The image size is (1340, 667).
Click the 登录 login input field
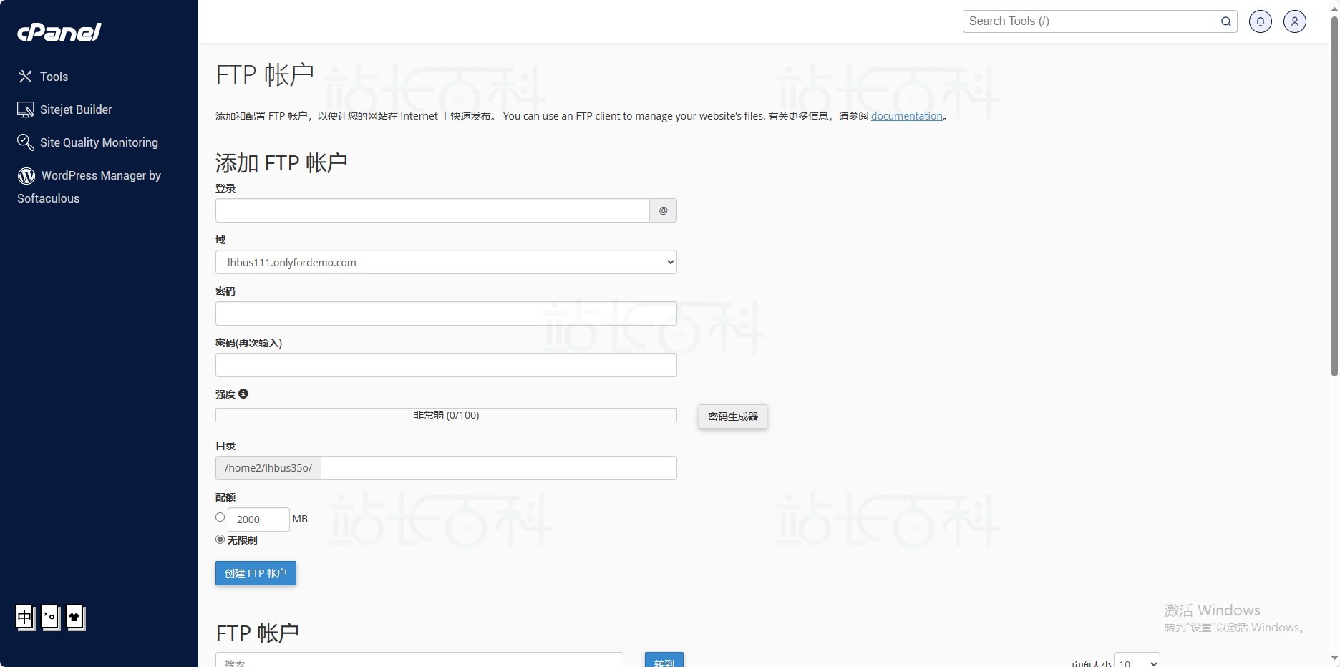pyautogui.click(x=432, y=210)
